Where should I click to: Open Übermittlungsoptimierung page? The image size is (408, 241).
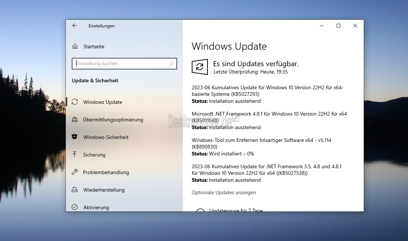pyautogui.click(x=113, y=120)
